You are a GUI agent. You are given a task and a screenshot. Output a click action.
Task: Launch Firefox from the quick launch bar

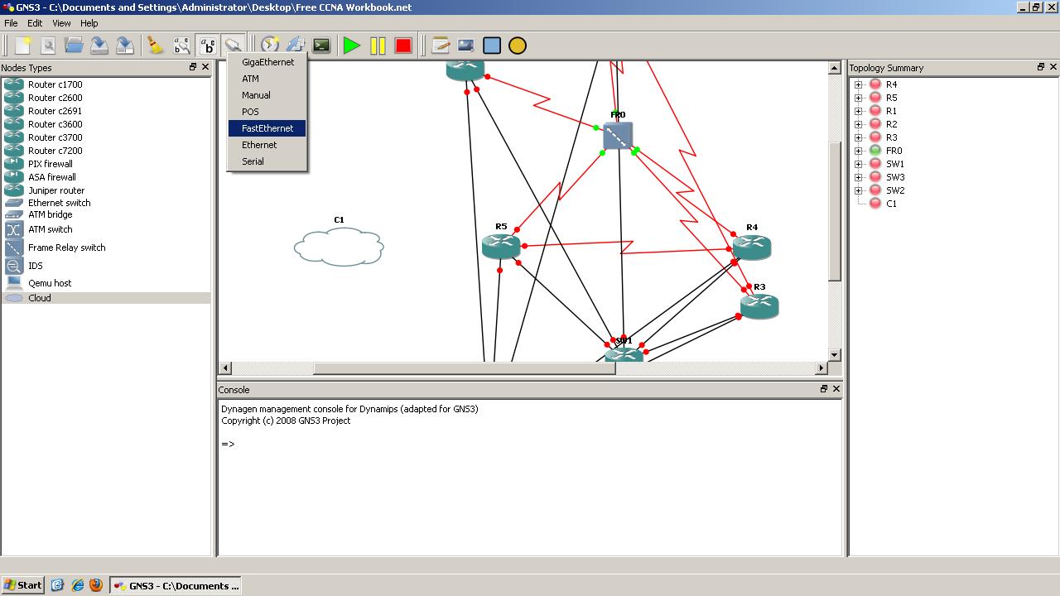[x=96, y=585]
